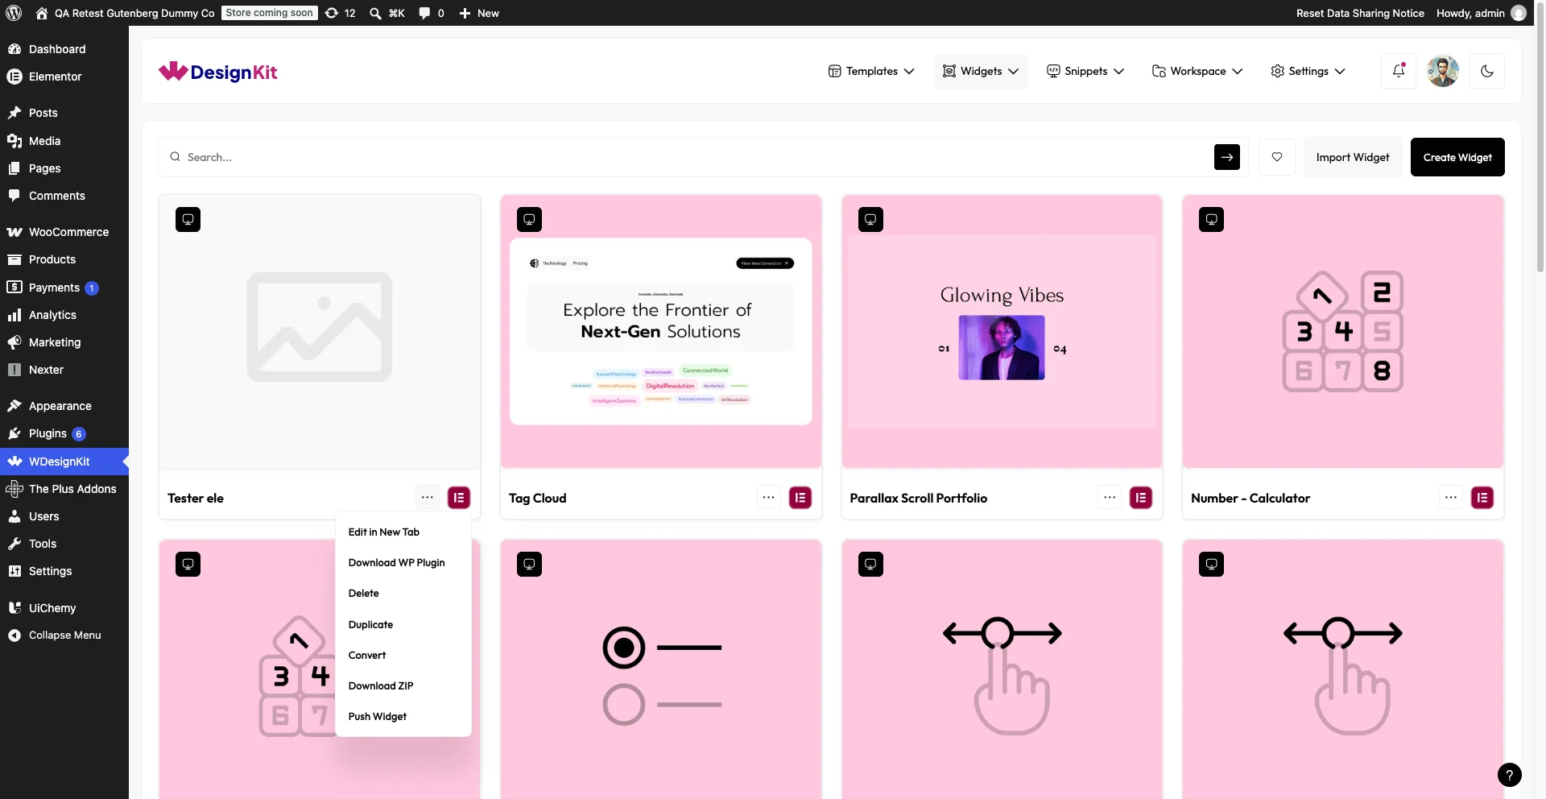The width and height of the screenshot is (1546, 799).
Task: Open Elementor icon on Tag Cloud card
Action: (x=800, y=498)
